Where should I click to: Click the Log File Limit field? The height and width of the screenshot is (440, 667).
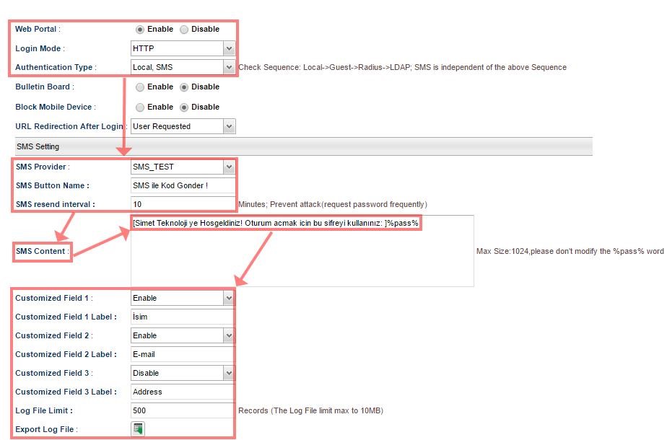tap(183, 410)
